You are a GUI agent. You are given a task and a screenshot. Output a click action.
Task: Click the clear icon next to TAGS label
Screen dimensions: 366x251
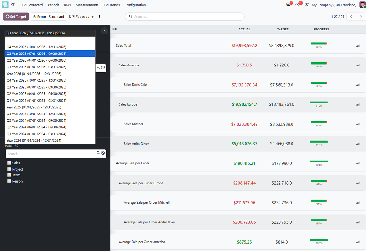17,145
